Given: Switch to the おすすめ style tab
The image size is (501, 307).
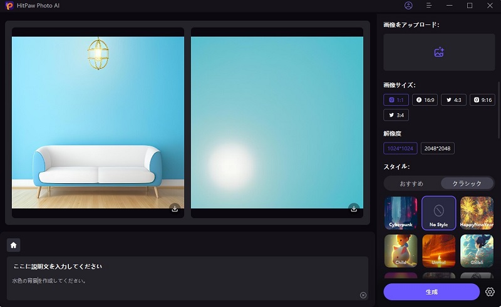Looking at the screenshot, I should [x=411, y=183].
